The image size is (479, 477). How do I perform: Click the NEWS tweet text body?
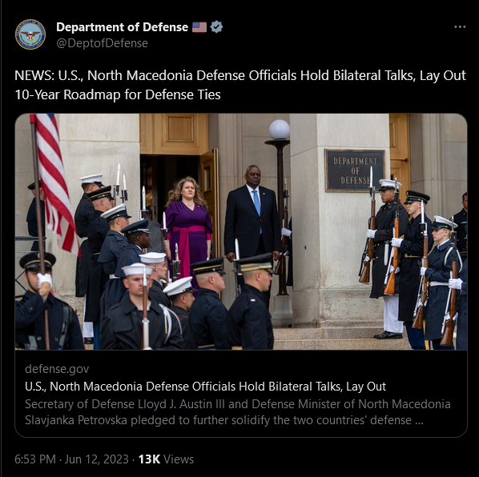pos(240,85)
